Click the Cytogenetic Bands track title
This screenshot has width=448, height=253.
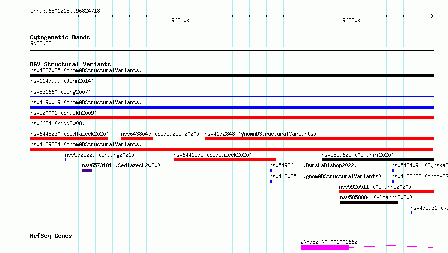coord(60,37)
